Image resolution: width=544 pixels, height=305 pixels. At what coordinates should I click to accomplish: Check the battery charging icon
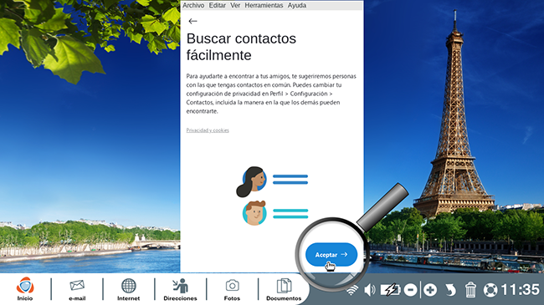(x=390, y=290)
